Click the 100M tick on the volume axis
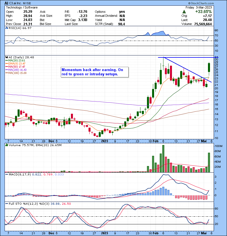This screenshot has height=236, width=227. [218, 146]
